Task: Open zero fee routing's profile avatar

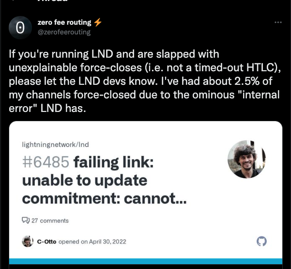Action: (20, 28)
